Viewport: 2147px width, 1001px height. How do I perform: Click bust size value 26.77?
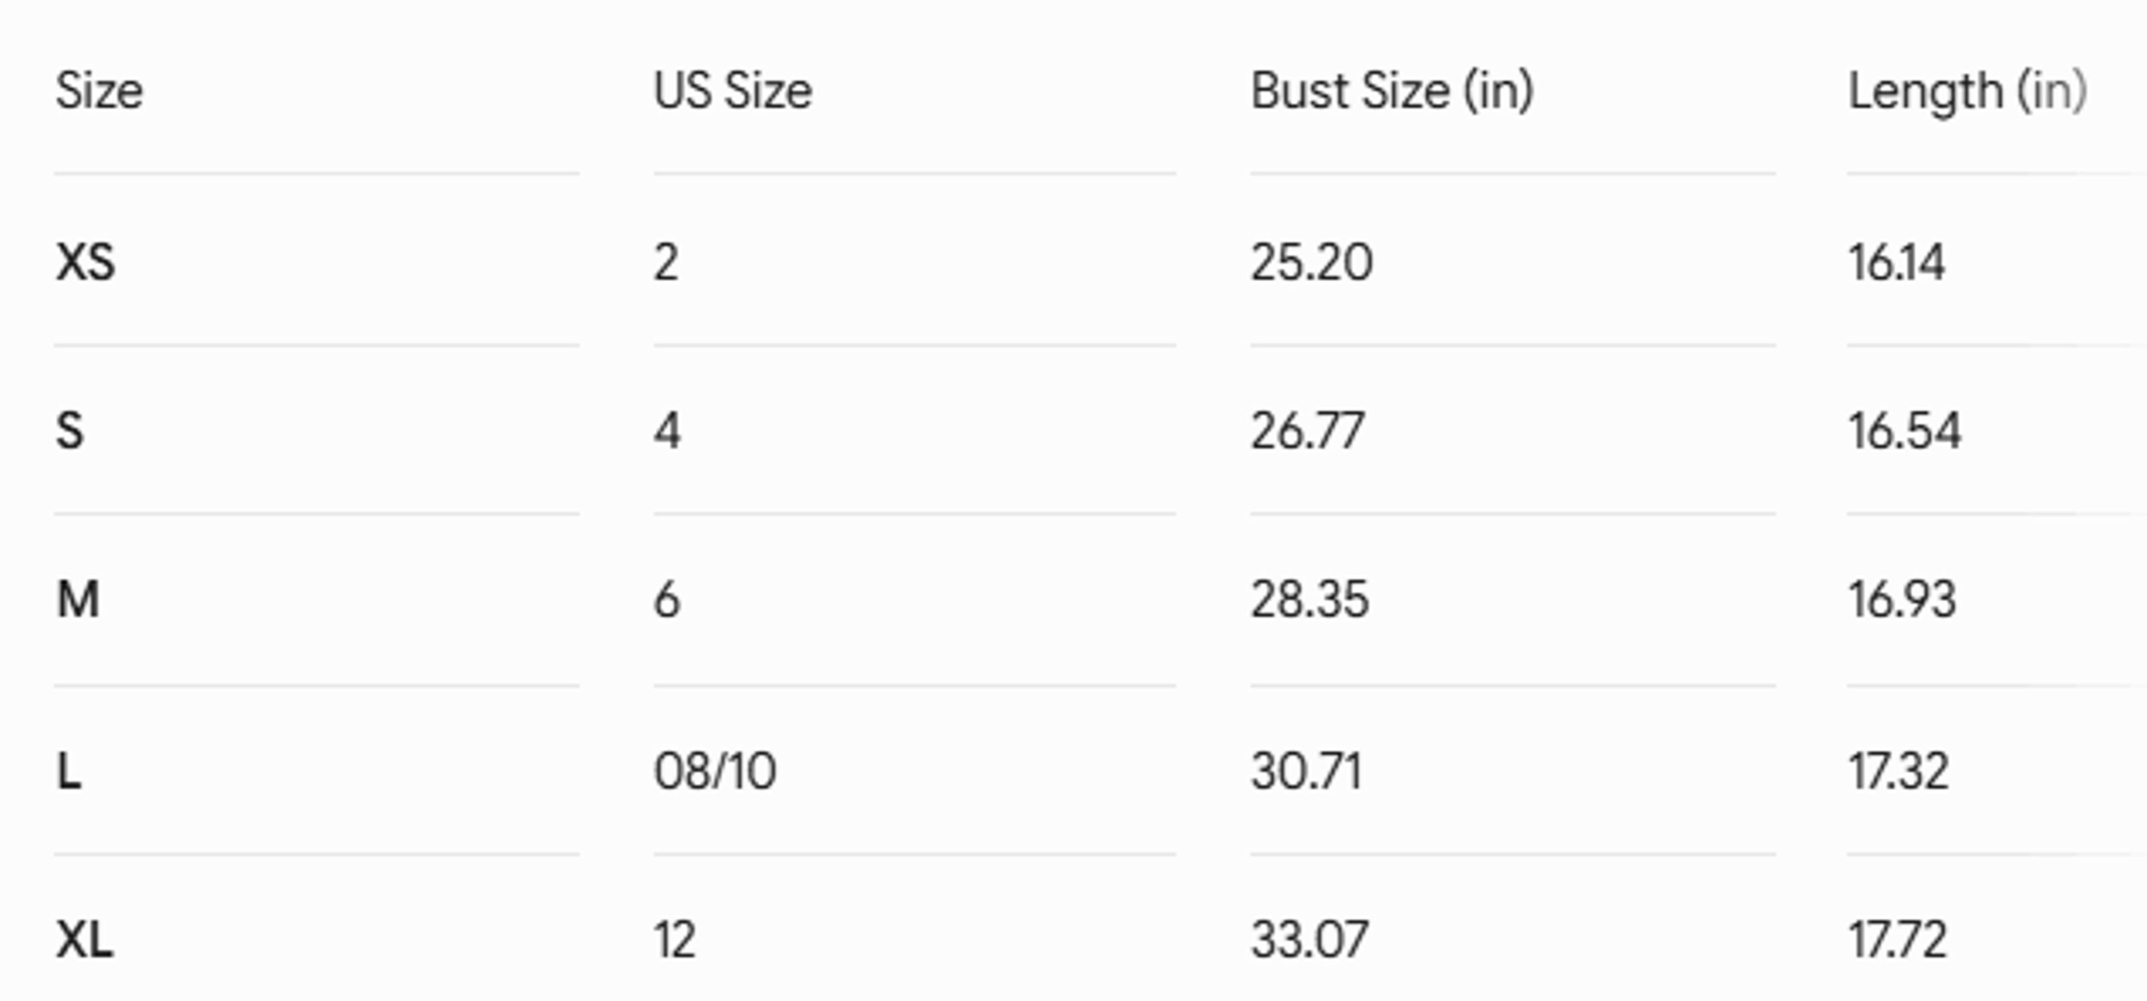(x=1308, y=432)
